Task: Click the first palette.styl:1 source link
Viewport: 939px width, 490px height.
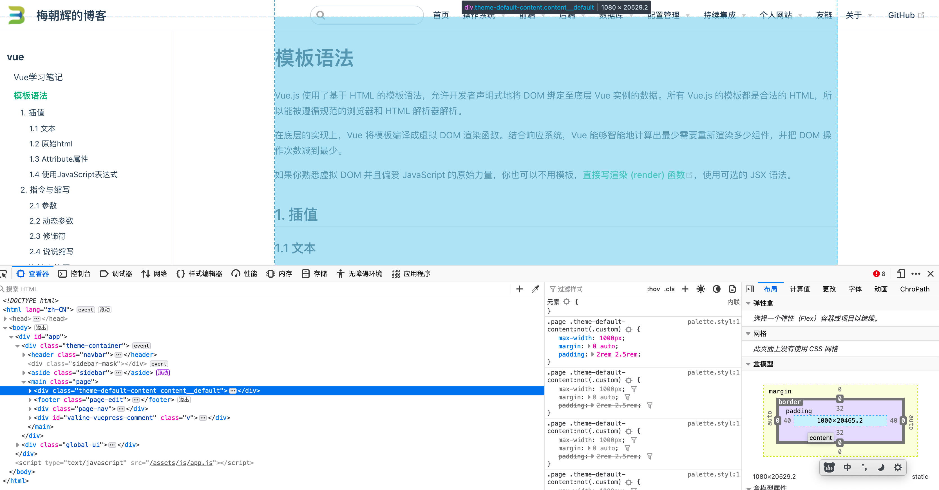Action: (713, 322)
